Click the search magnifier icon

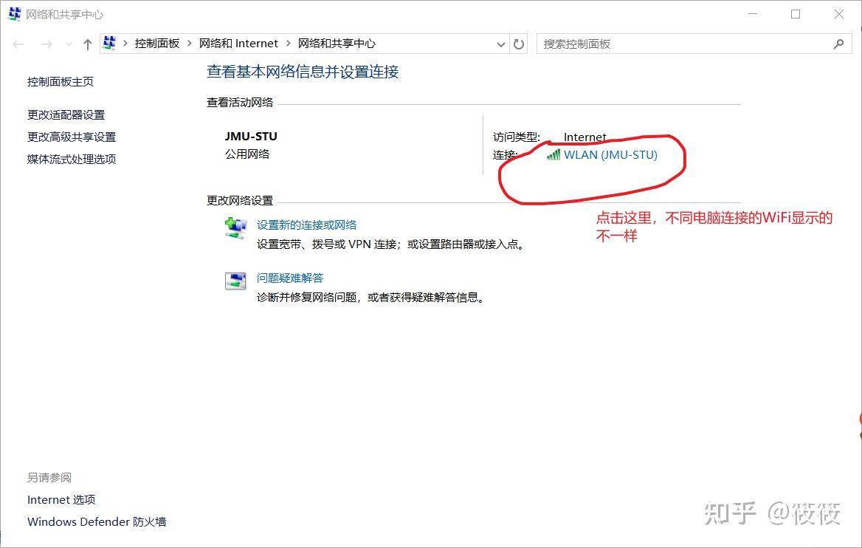point(838,44)
